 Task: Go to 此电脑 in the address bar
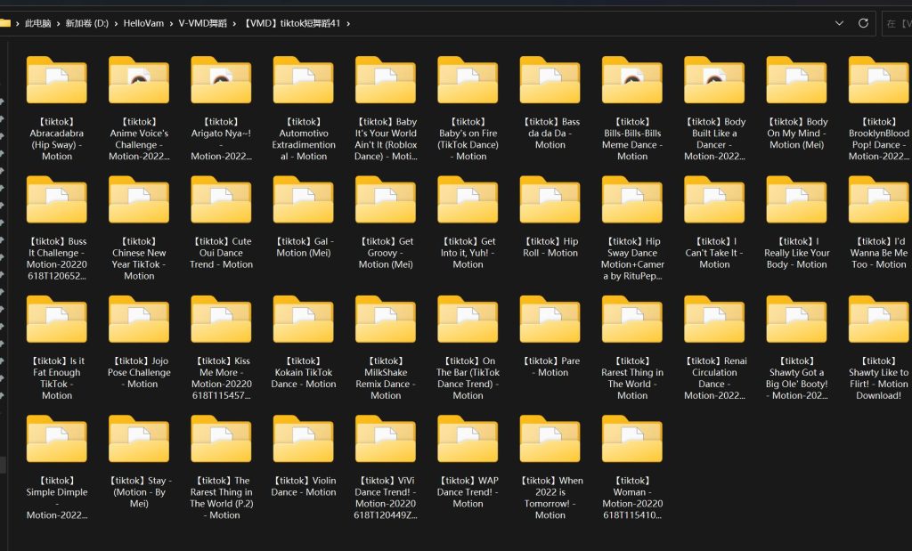37,23
